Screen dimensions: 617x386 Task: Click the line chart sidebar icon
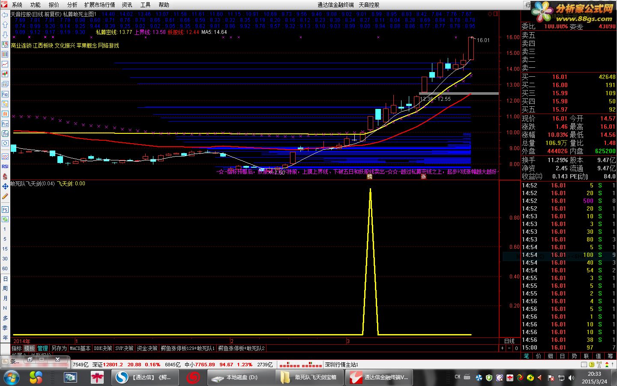point(5,64)
